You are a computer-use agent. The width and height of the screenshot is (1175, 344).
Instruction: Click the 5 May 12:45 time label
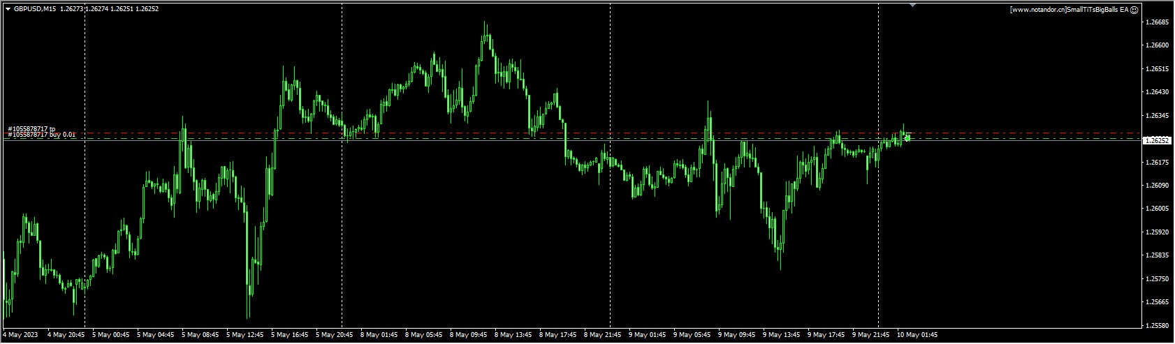245,336
